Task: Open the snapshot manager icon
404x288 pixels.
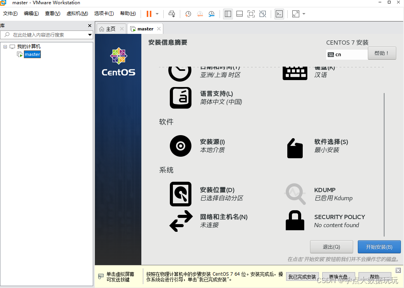Action: coord(211,14)
